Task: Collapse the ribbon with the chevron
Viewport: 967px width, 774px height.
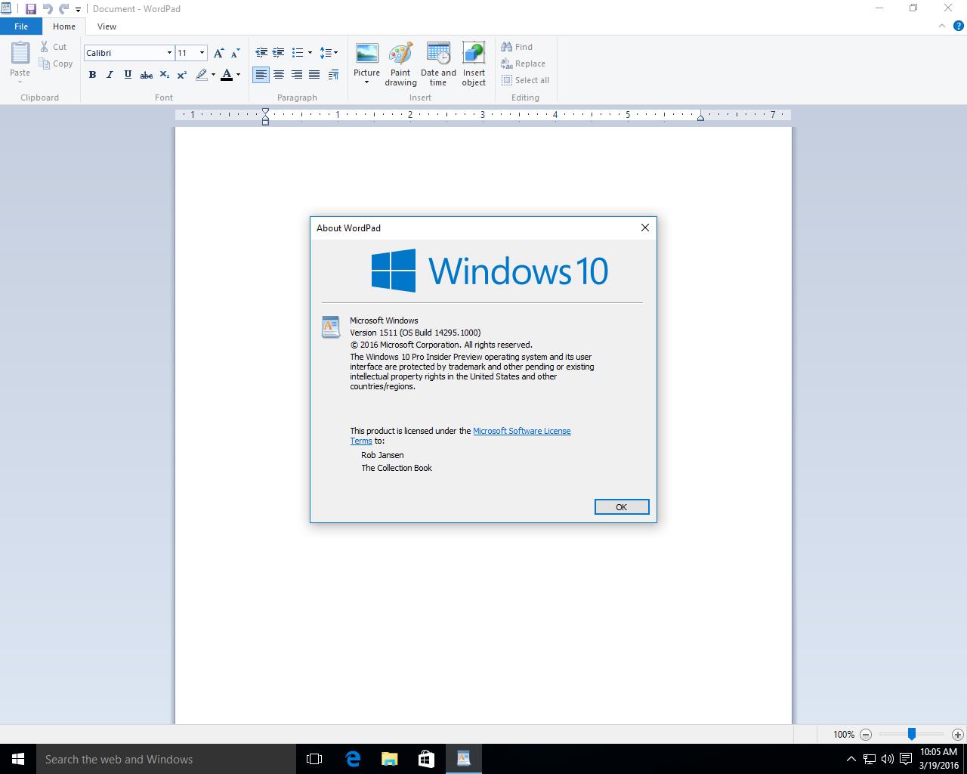Action: [x=941, y=26]
